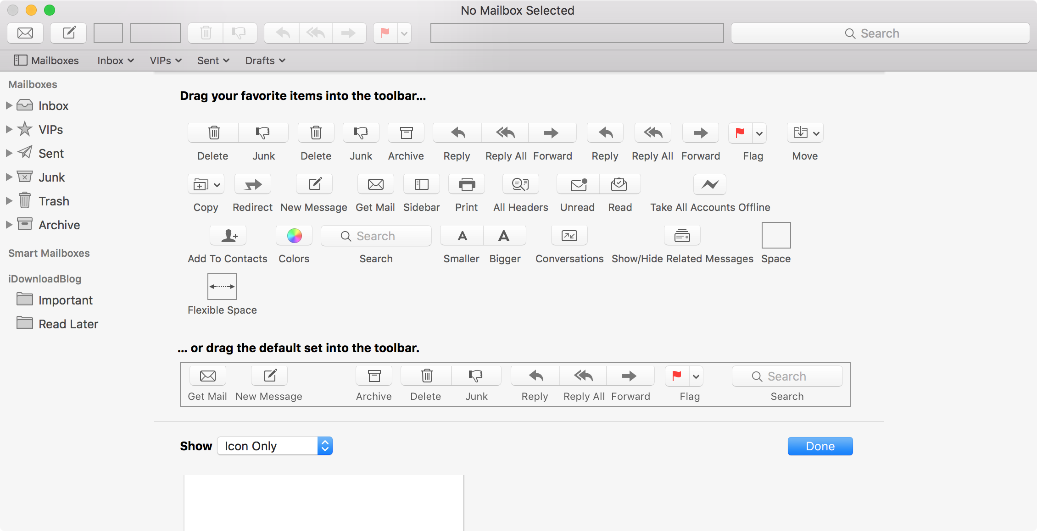The image size is (1037, 531).
Task: Click the Forward arrow in top toolbar
Action: [x=349, y=33]
